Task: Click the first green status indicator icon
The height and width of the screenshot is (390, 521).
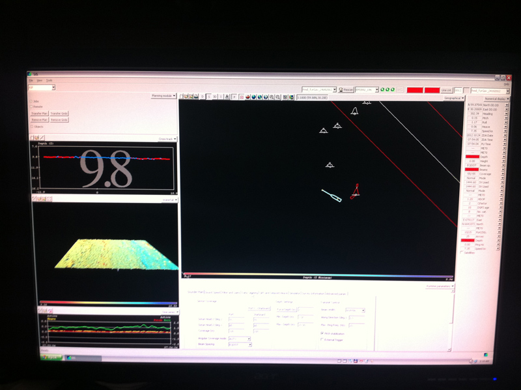Action: click(x=382, y=90)
